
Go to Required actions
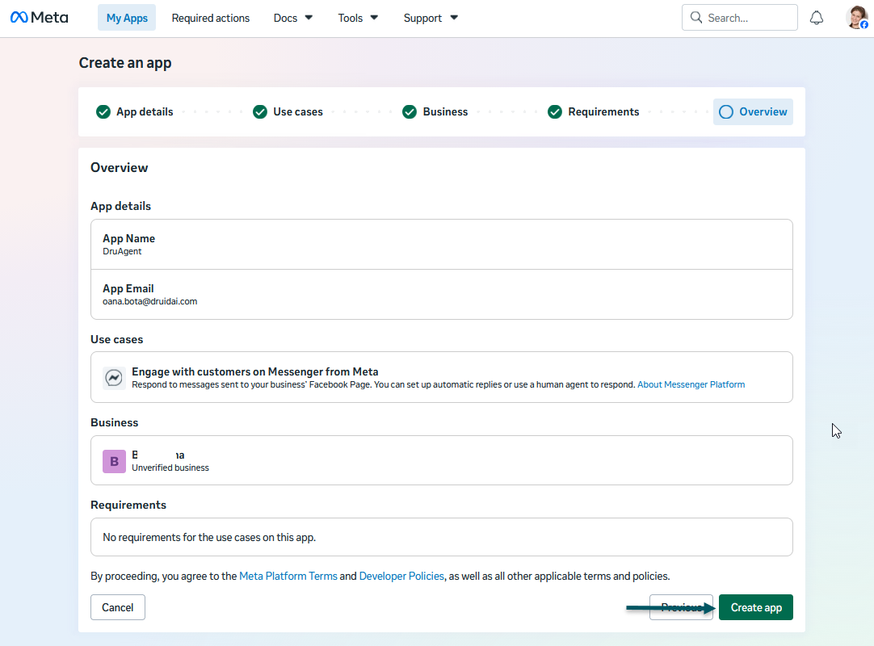coord(211,18)
